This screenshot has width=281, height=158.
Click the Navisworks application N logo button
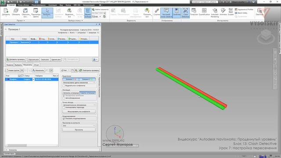click(3, 3)
